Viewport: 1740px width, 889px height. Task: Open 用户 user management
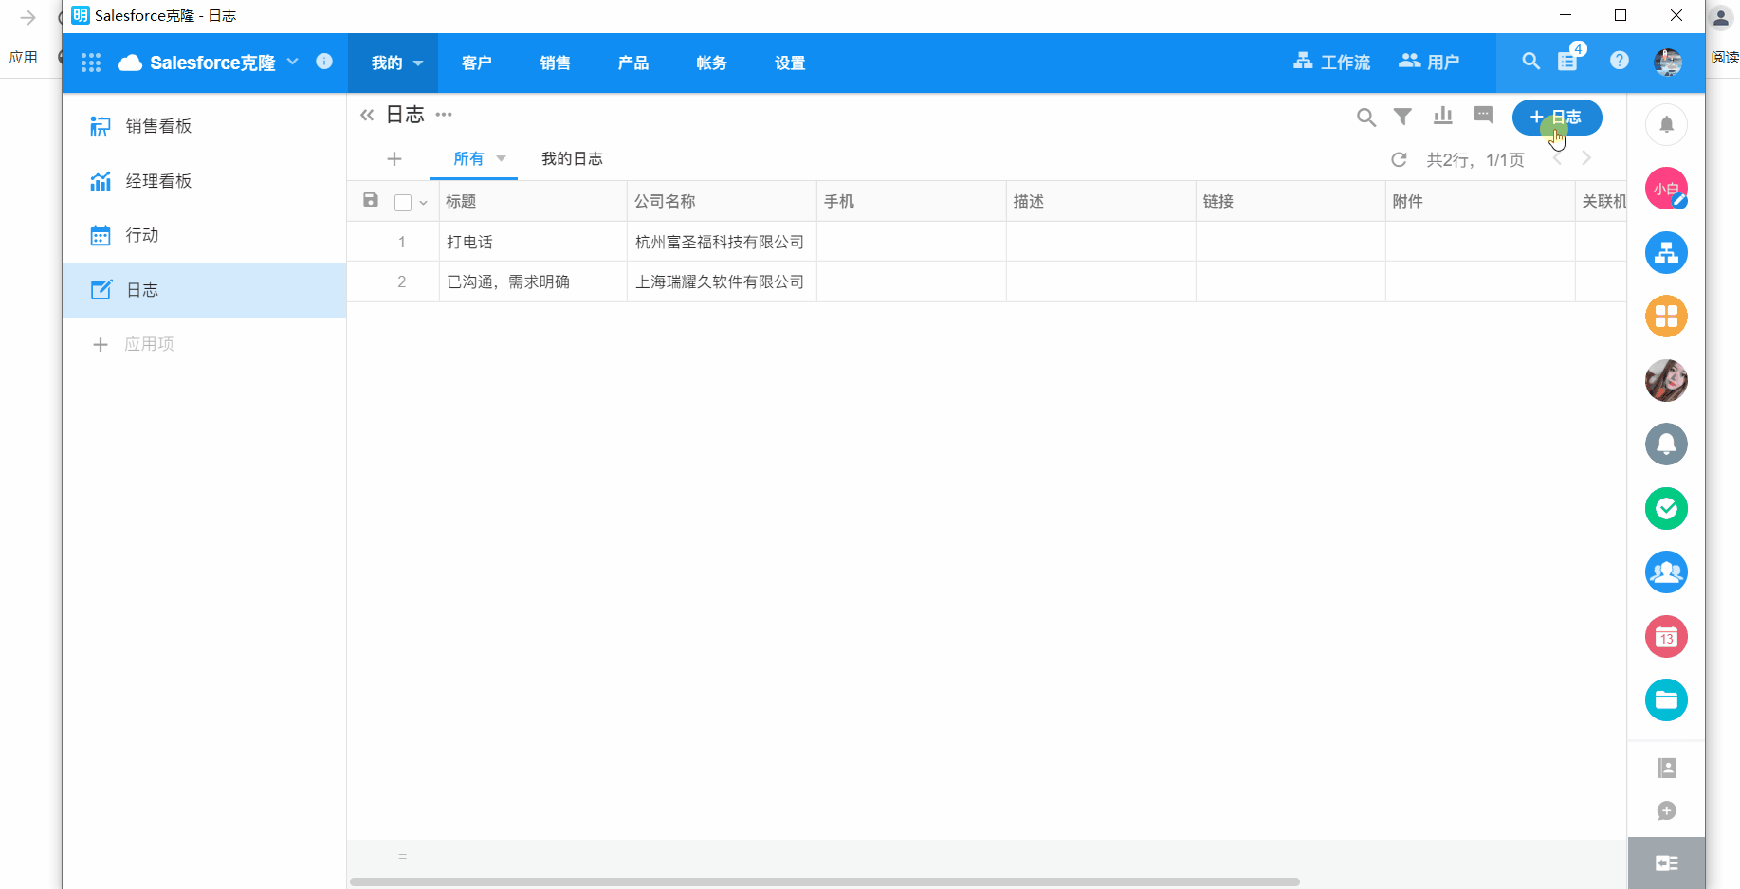(x=1430, y=63)
